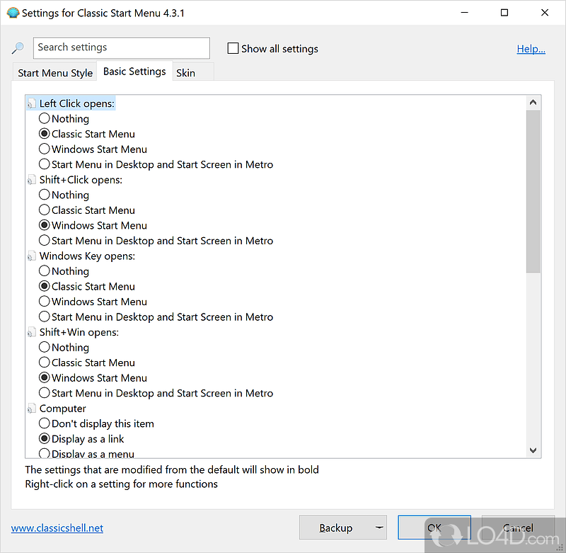Open the Backup button dropdown arrow

(x=379, y=528)
